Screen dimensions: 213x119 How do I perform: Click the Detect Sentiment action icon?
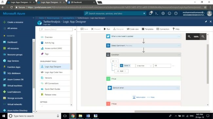point(108,45)
